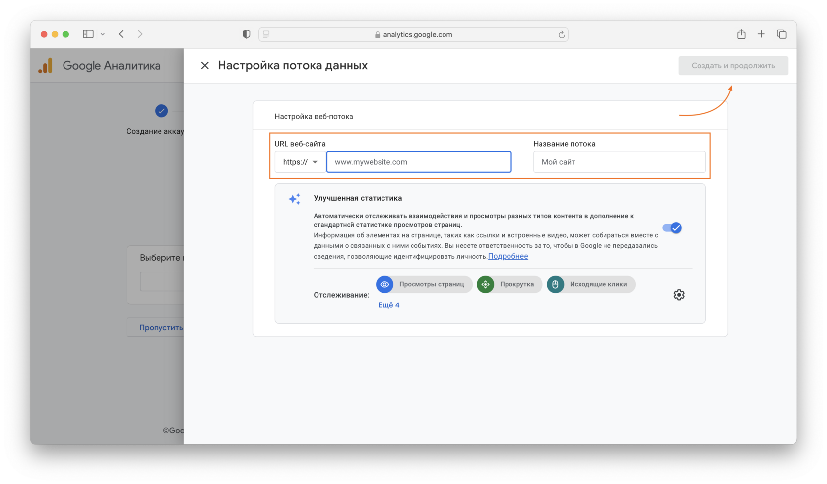Disable the enhanced measurement toggle
Image resolution: width=827 pixels, height=484 pixels.
tap(672, 228)
